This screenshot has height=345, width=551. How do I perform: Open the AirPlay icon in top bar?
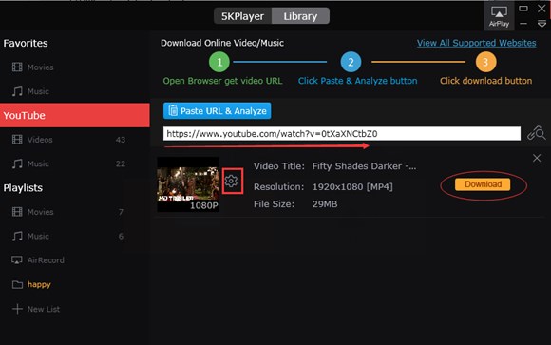[x=499, y=16]
